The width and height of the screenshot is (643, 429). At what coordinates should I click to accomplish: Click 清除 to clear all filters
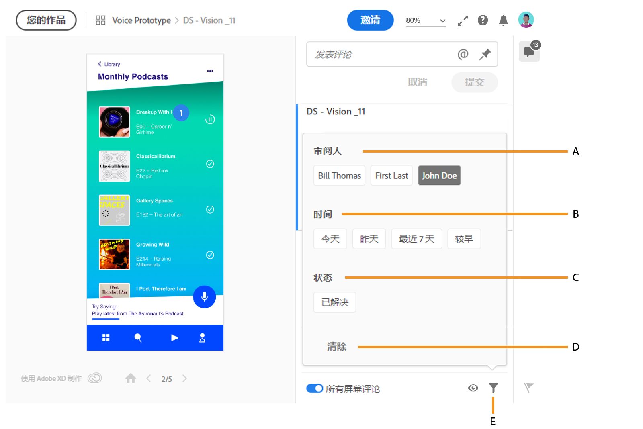point(337,346)
